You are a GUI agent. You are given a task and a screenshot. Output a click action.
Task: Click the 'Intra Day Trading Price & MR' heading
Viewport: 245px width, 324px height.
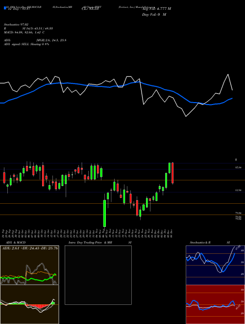point(91,243)
